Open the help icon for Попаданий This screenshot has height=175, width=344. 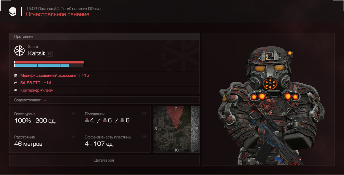[144, 113]
